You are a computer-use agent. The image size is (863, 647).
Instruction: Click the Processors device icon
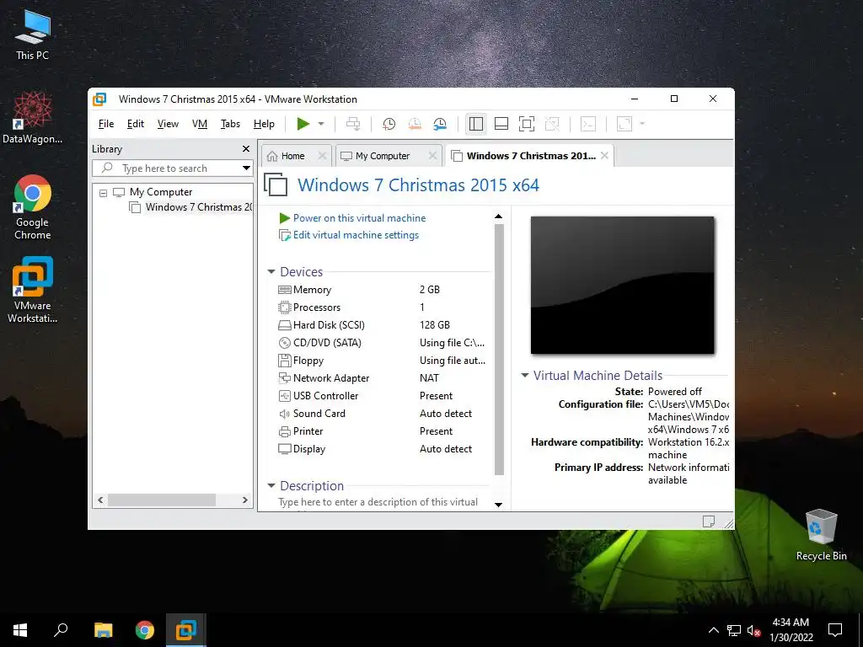(285, 307)
